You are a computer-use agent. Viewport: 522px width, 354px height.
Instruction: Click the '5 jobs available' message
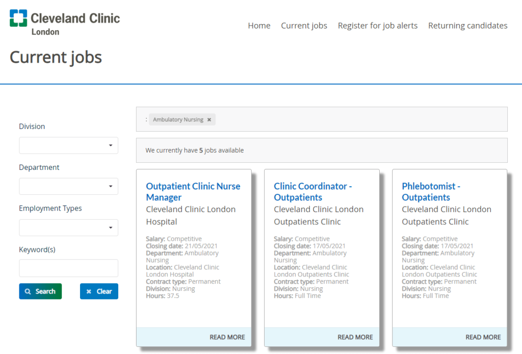coord(194,150)
